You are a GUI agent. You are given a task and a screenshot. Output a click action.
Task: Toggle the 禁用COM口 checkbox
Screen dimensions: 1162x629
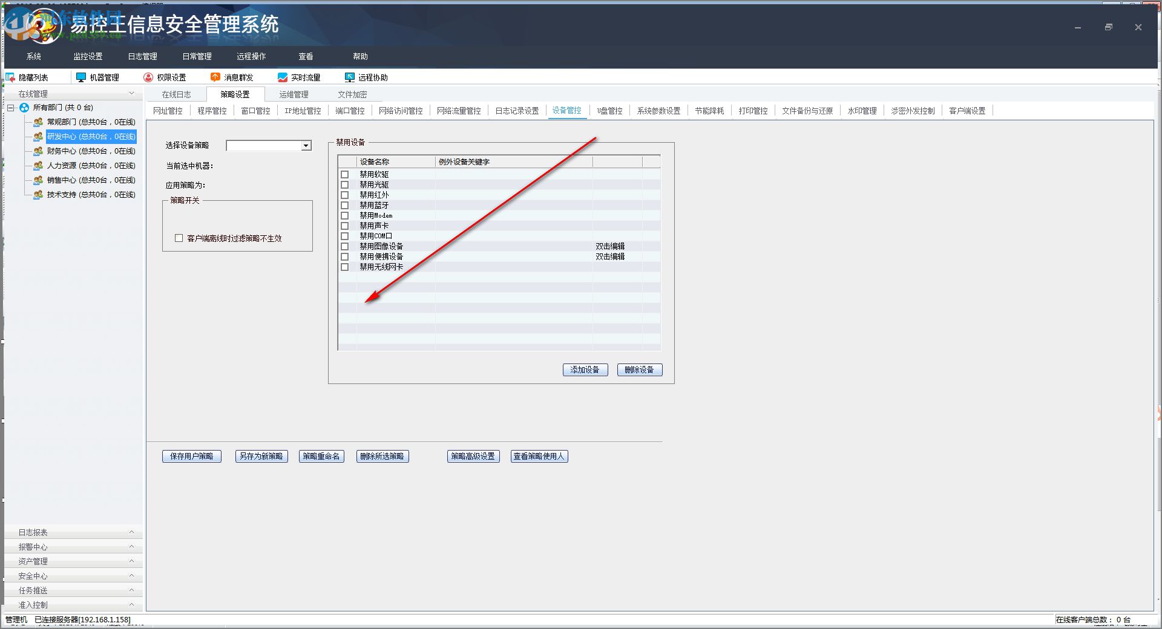[x=345, y=236]
